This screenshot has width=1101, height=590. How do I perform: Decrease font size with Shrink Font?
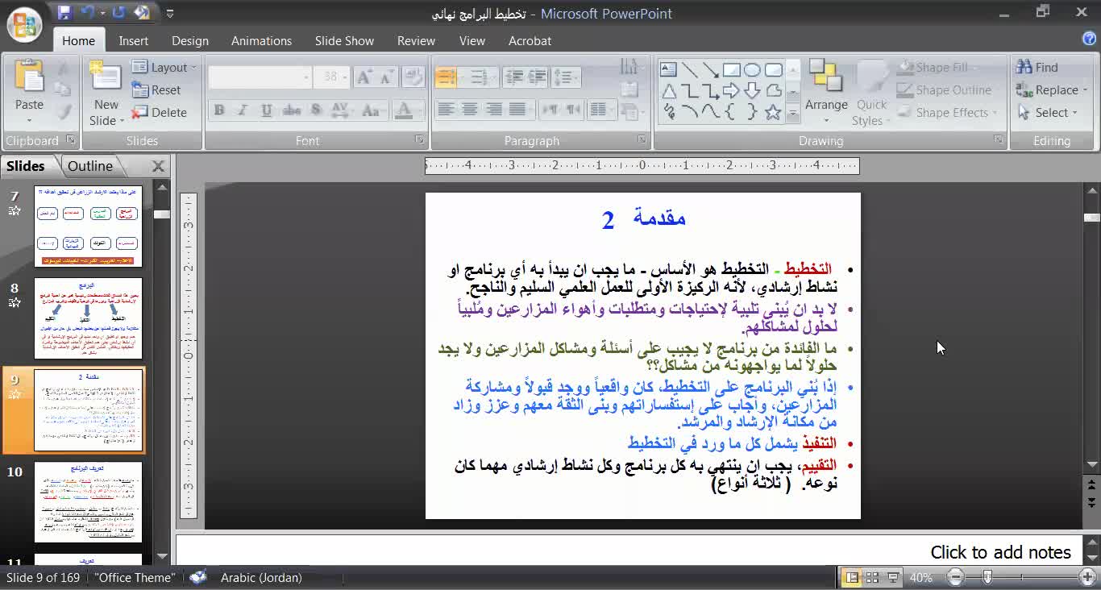pos(388,77)
